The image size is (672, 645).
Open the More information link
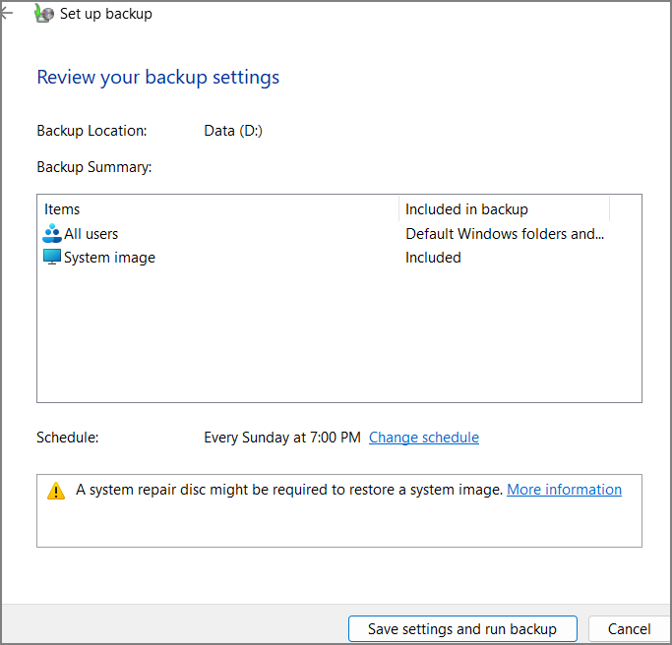click(564, 490)
